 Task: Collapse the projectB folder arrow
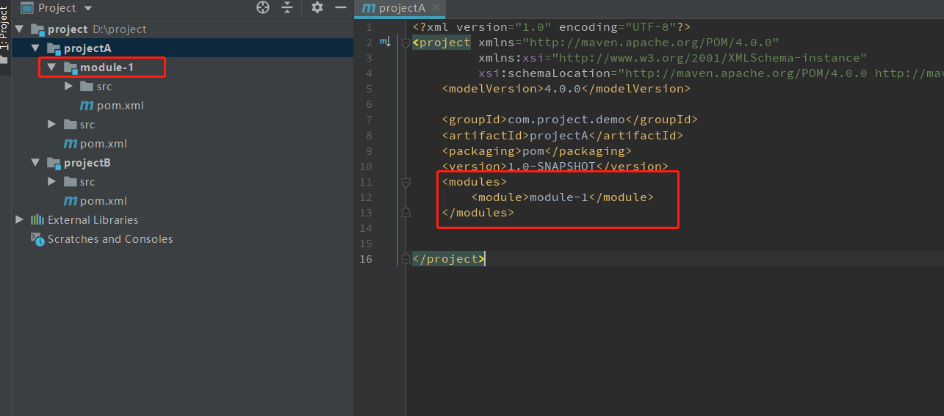pyautogui.click(x=35, y=163)
